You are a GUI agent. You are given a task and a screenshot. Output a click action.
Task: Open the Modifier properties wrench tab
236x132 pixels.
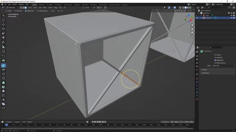coord(197,82)
